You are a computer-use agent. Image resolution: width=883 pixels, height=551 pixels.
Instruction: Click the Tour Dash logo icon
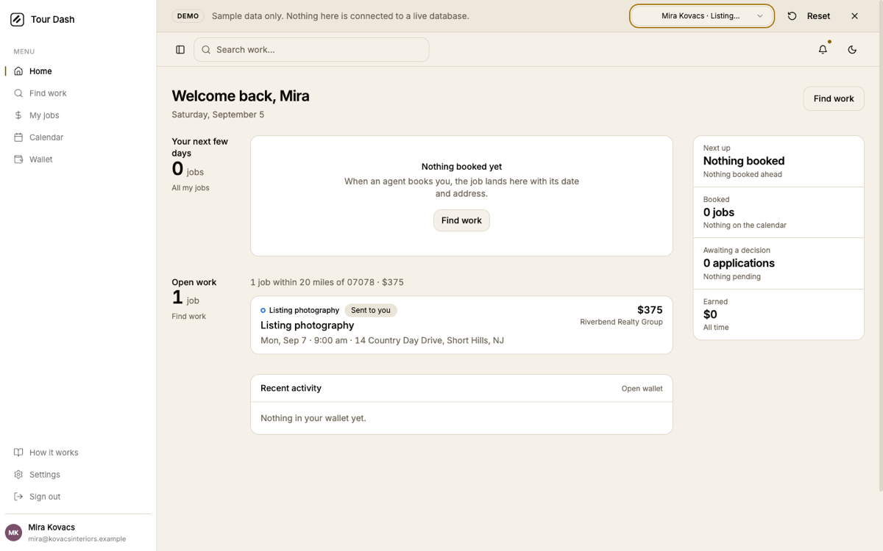click(17, 20)
